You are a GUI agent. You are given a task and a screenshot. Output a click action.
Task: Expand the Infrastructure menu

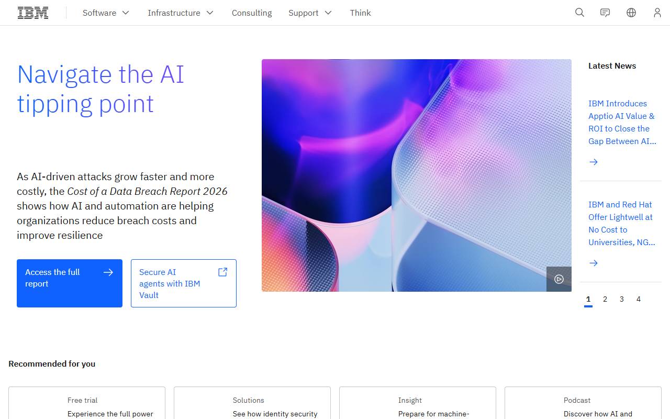[181, 13]
